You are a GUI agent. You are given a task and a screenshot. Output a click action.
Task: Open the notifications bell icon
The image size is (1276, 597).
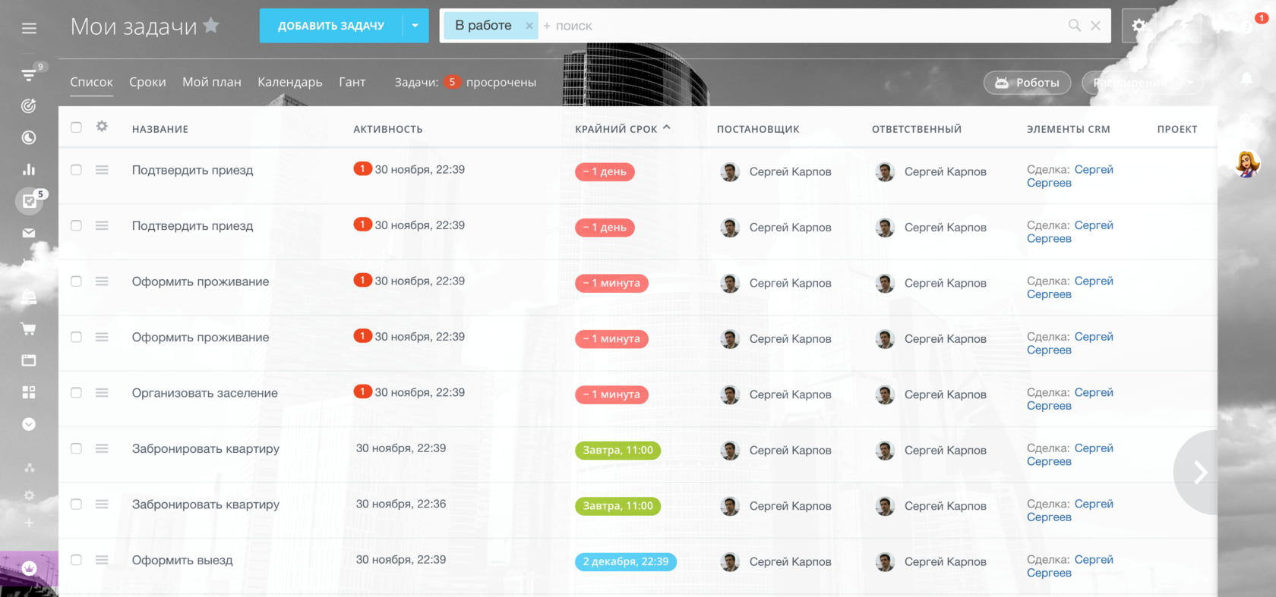1246,79
